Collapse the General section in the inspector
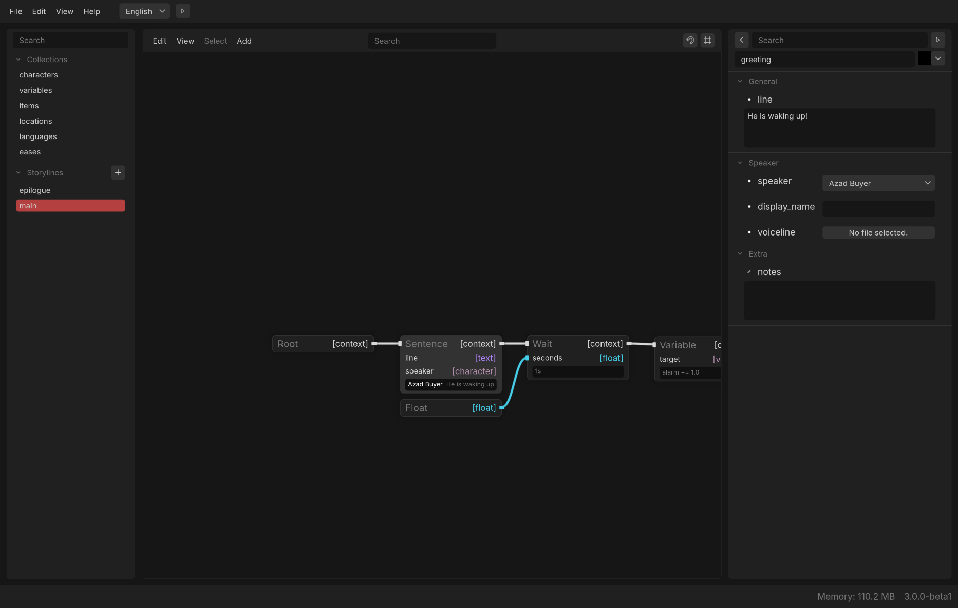This screenshot has width=958, height=608. [740, 82]
